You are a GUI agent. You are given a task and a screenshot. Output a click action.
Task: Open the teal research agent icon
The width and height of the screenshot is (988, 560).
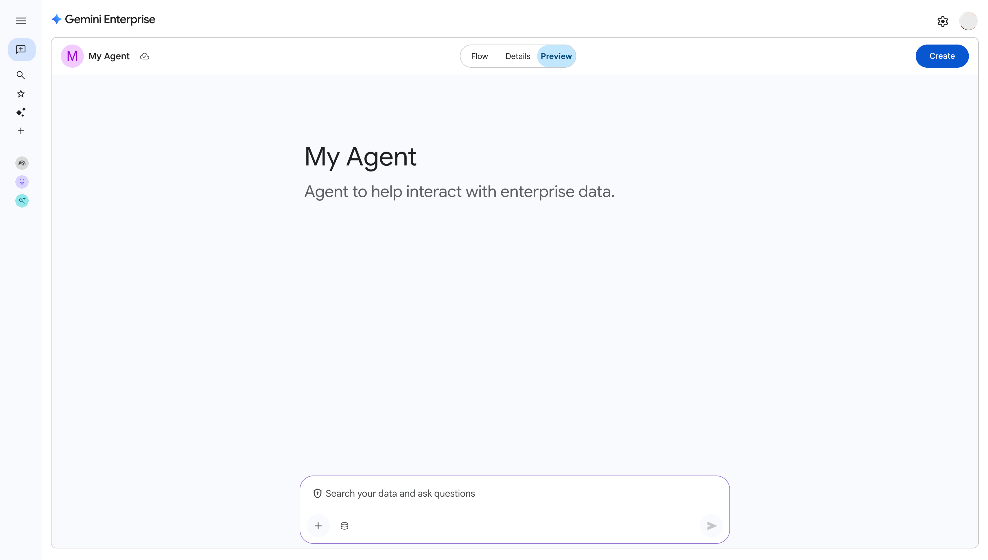click(x=22, y=200)
